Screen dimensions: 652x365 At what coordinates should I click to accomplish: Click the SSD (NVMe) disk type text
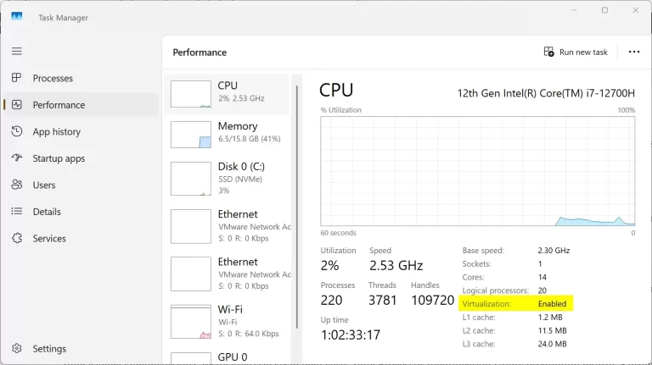(x=240, y=180)
